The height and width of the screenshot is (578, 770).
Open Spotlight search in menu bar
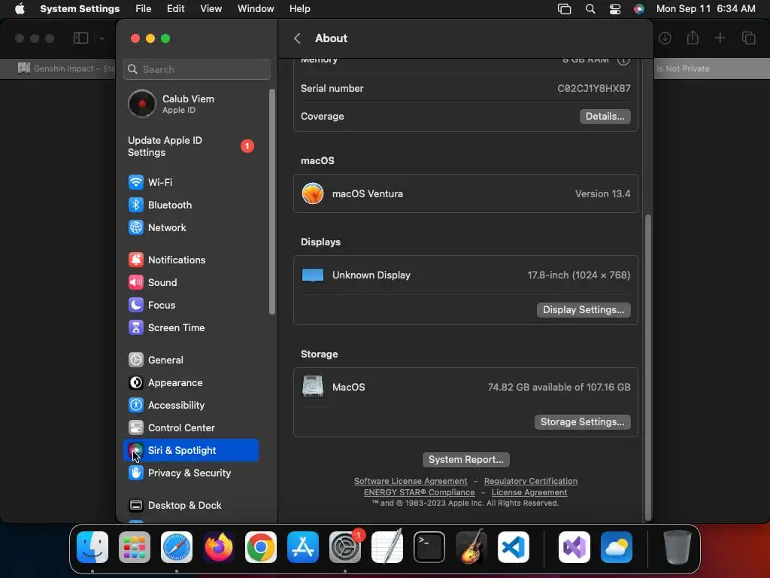(590, 9)
